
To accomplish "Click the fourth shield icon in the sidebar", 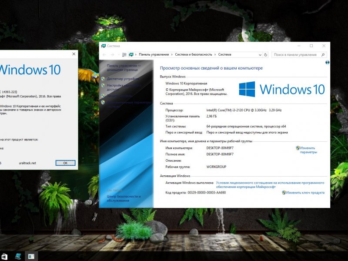I will (x=103, y=102).
